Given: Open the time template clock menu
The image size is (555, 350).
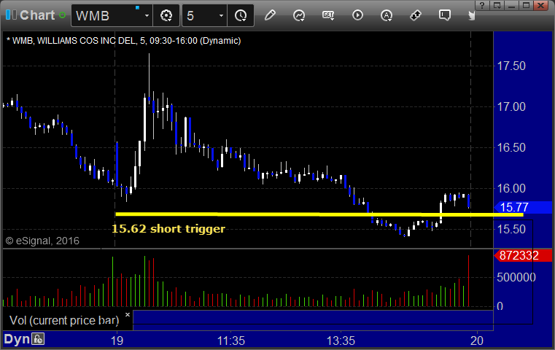Looking at the screenshot, I should coord(241,15).
